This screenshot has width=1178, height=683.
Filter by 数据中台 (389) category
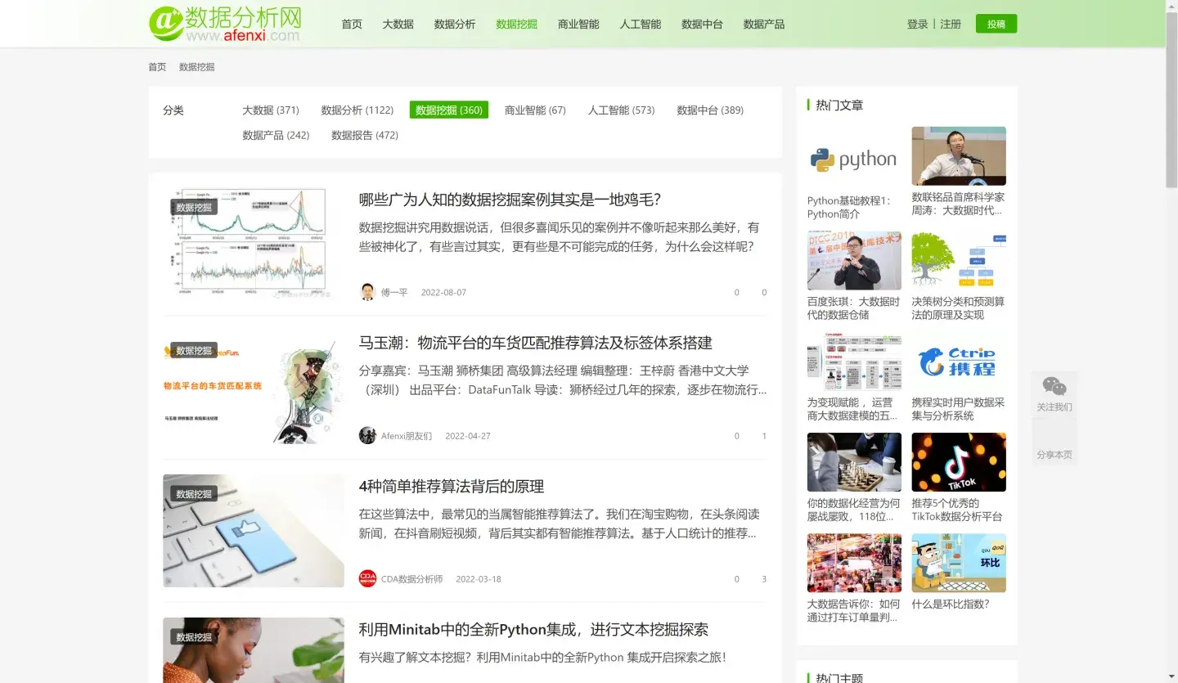[710, 110]
